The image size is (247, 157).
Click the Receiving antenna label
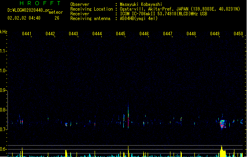(90, 18)
